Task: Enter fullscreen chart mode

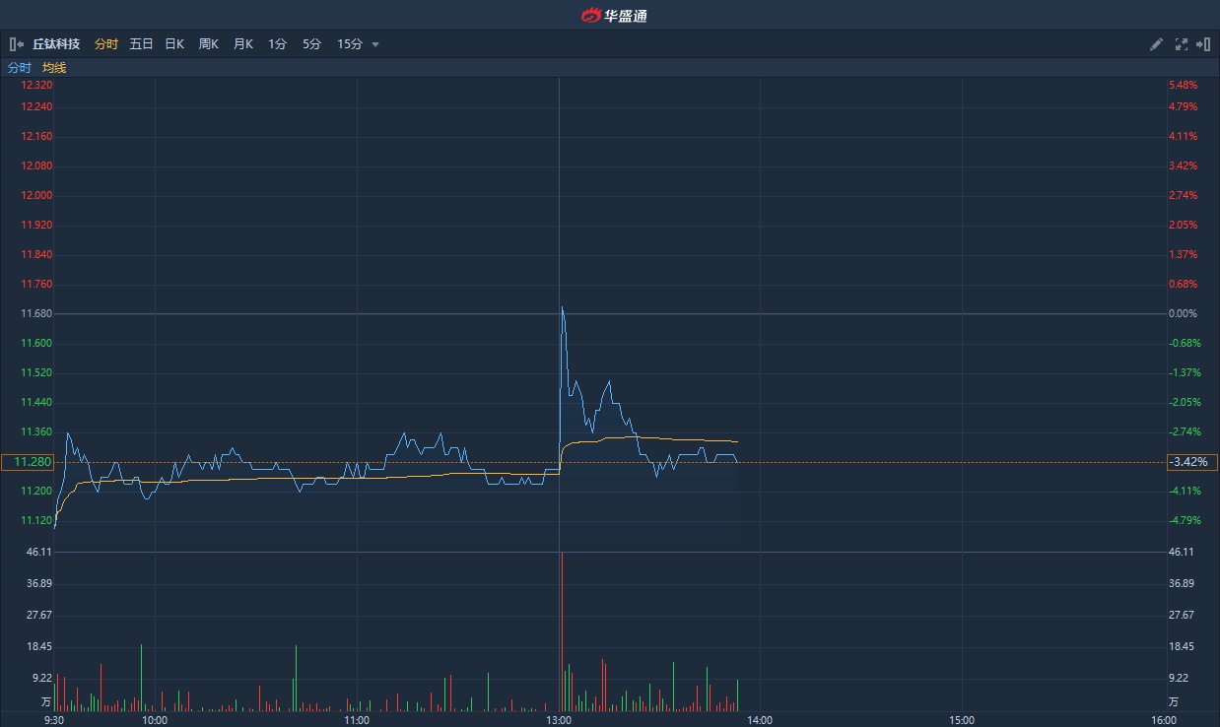Action: coord(1181,44)
